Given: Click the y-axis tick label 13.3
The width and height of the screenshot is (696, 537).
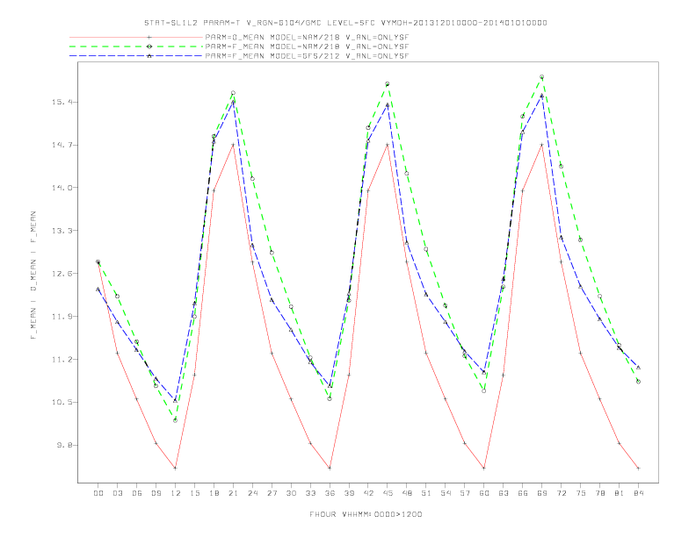Looking at the screenshot, I should (62, 231).
